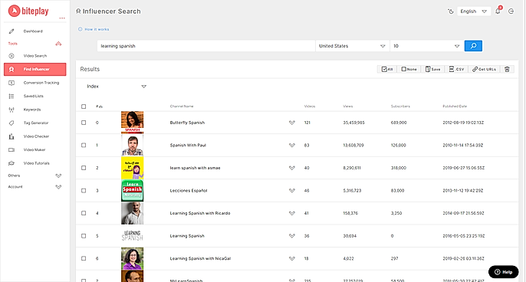526x282 pixels.
Task: Delete selected results with trash icon
Action: click(507, 69)
